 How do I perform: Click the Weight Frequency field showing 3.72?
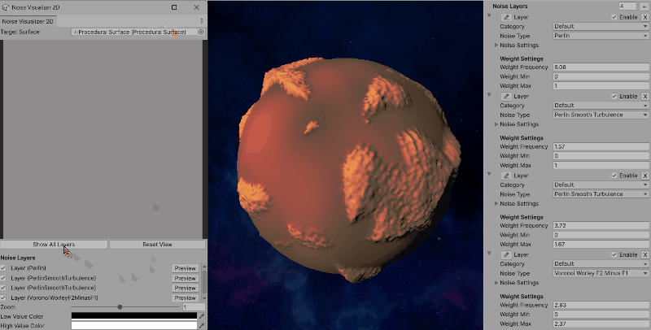click(x=601, y=225)
